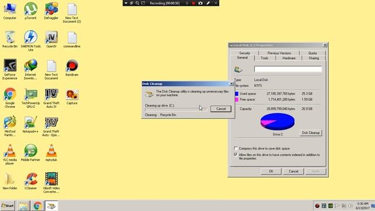Select the Bandicam desktop icon

pyautogui.click(x=72, y=68)
